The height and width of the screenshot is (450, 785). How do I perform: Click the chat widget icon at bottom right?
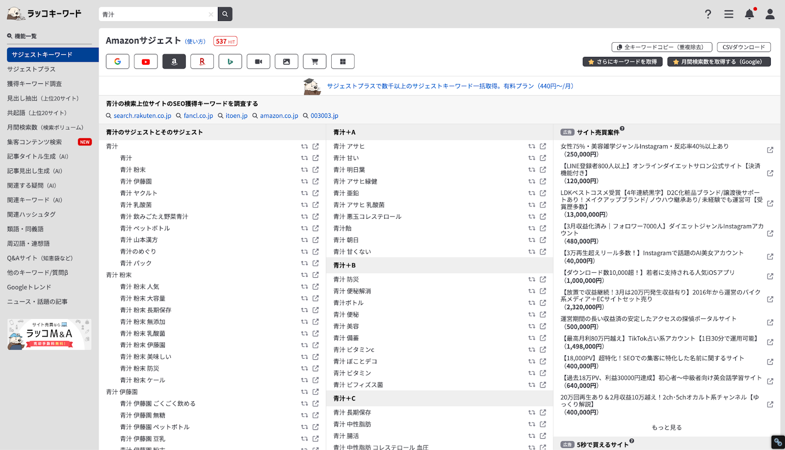coord(778,442)
